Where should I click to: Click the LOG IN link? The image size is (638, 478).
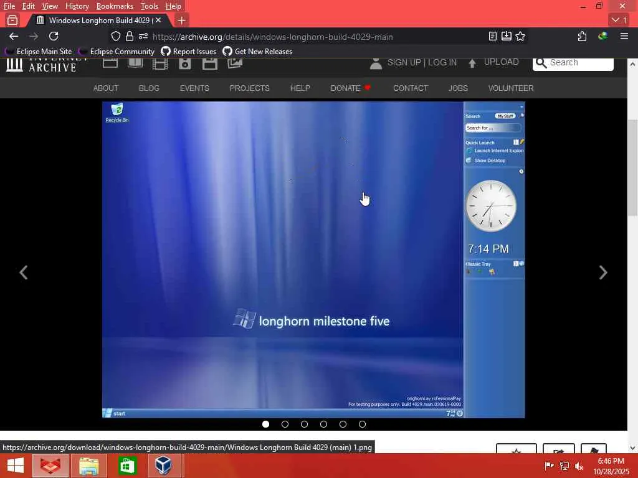(442, 63)
